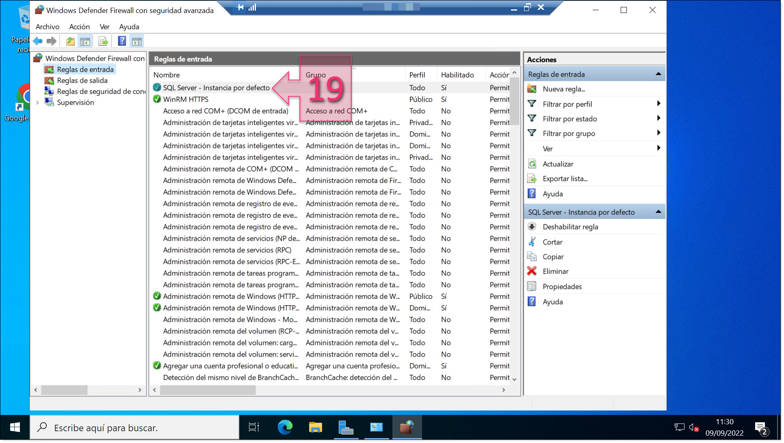Click Nueva regla... action link
The height and width of the screenshot is (443, 784).
point(564,89)
